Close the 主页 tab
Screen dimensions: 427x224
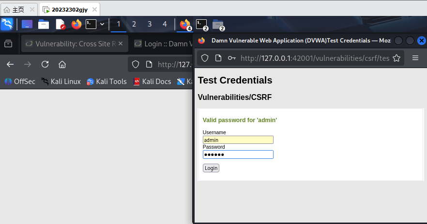[x=32, y=10]
